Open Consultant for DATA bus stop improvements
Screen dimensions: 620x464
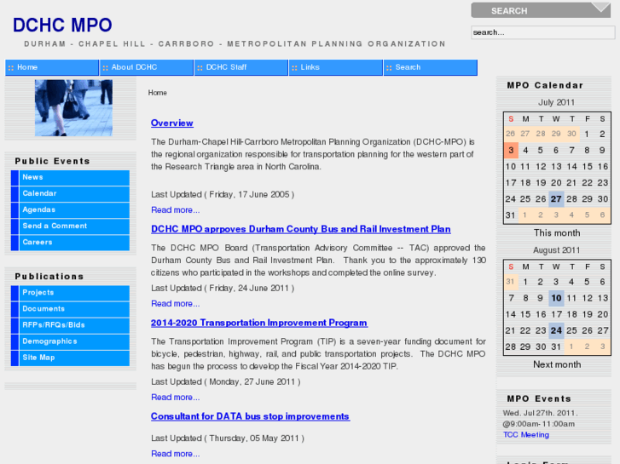(x=250, y=416)
